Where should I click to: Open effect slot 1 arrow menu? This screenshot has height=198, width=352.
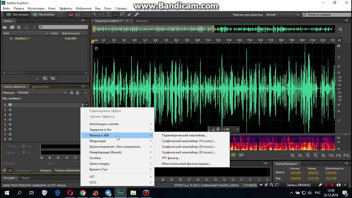(82, 105)
